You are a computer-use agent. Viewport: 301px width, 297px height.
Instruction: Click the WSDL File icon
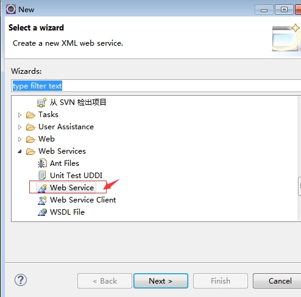click(42, 212)
